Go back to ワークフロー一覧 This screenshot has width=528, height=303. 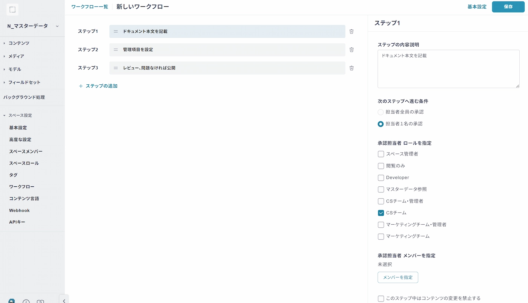[90, 7]
